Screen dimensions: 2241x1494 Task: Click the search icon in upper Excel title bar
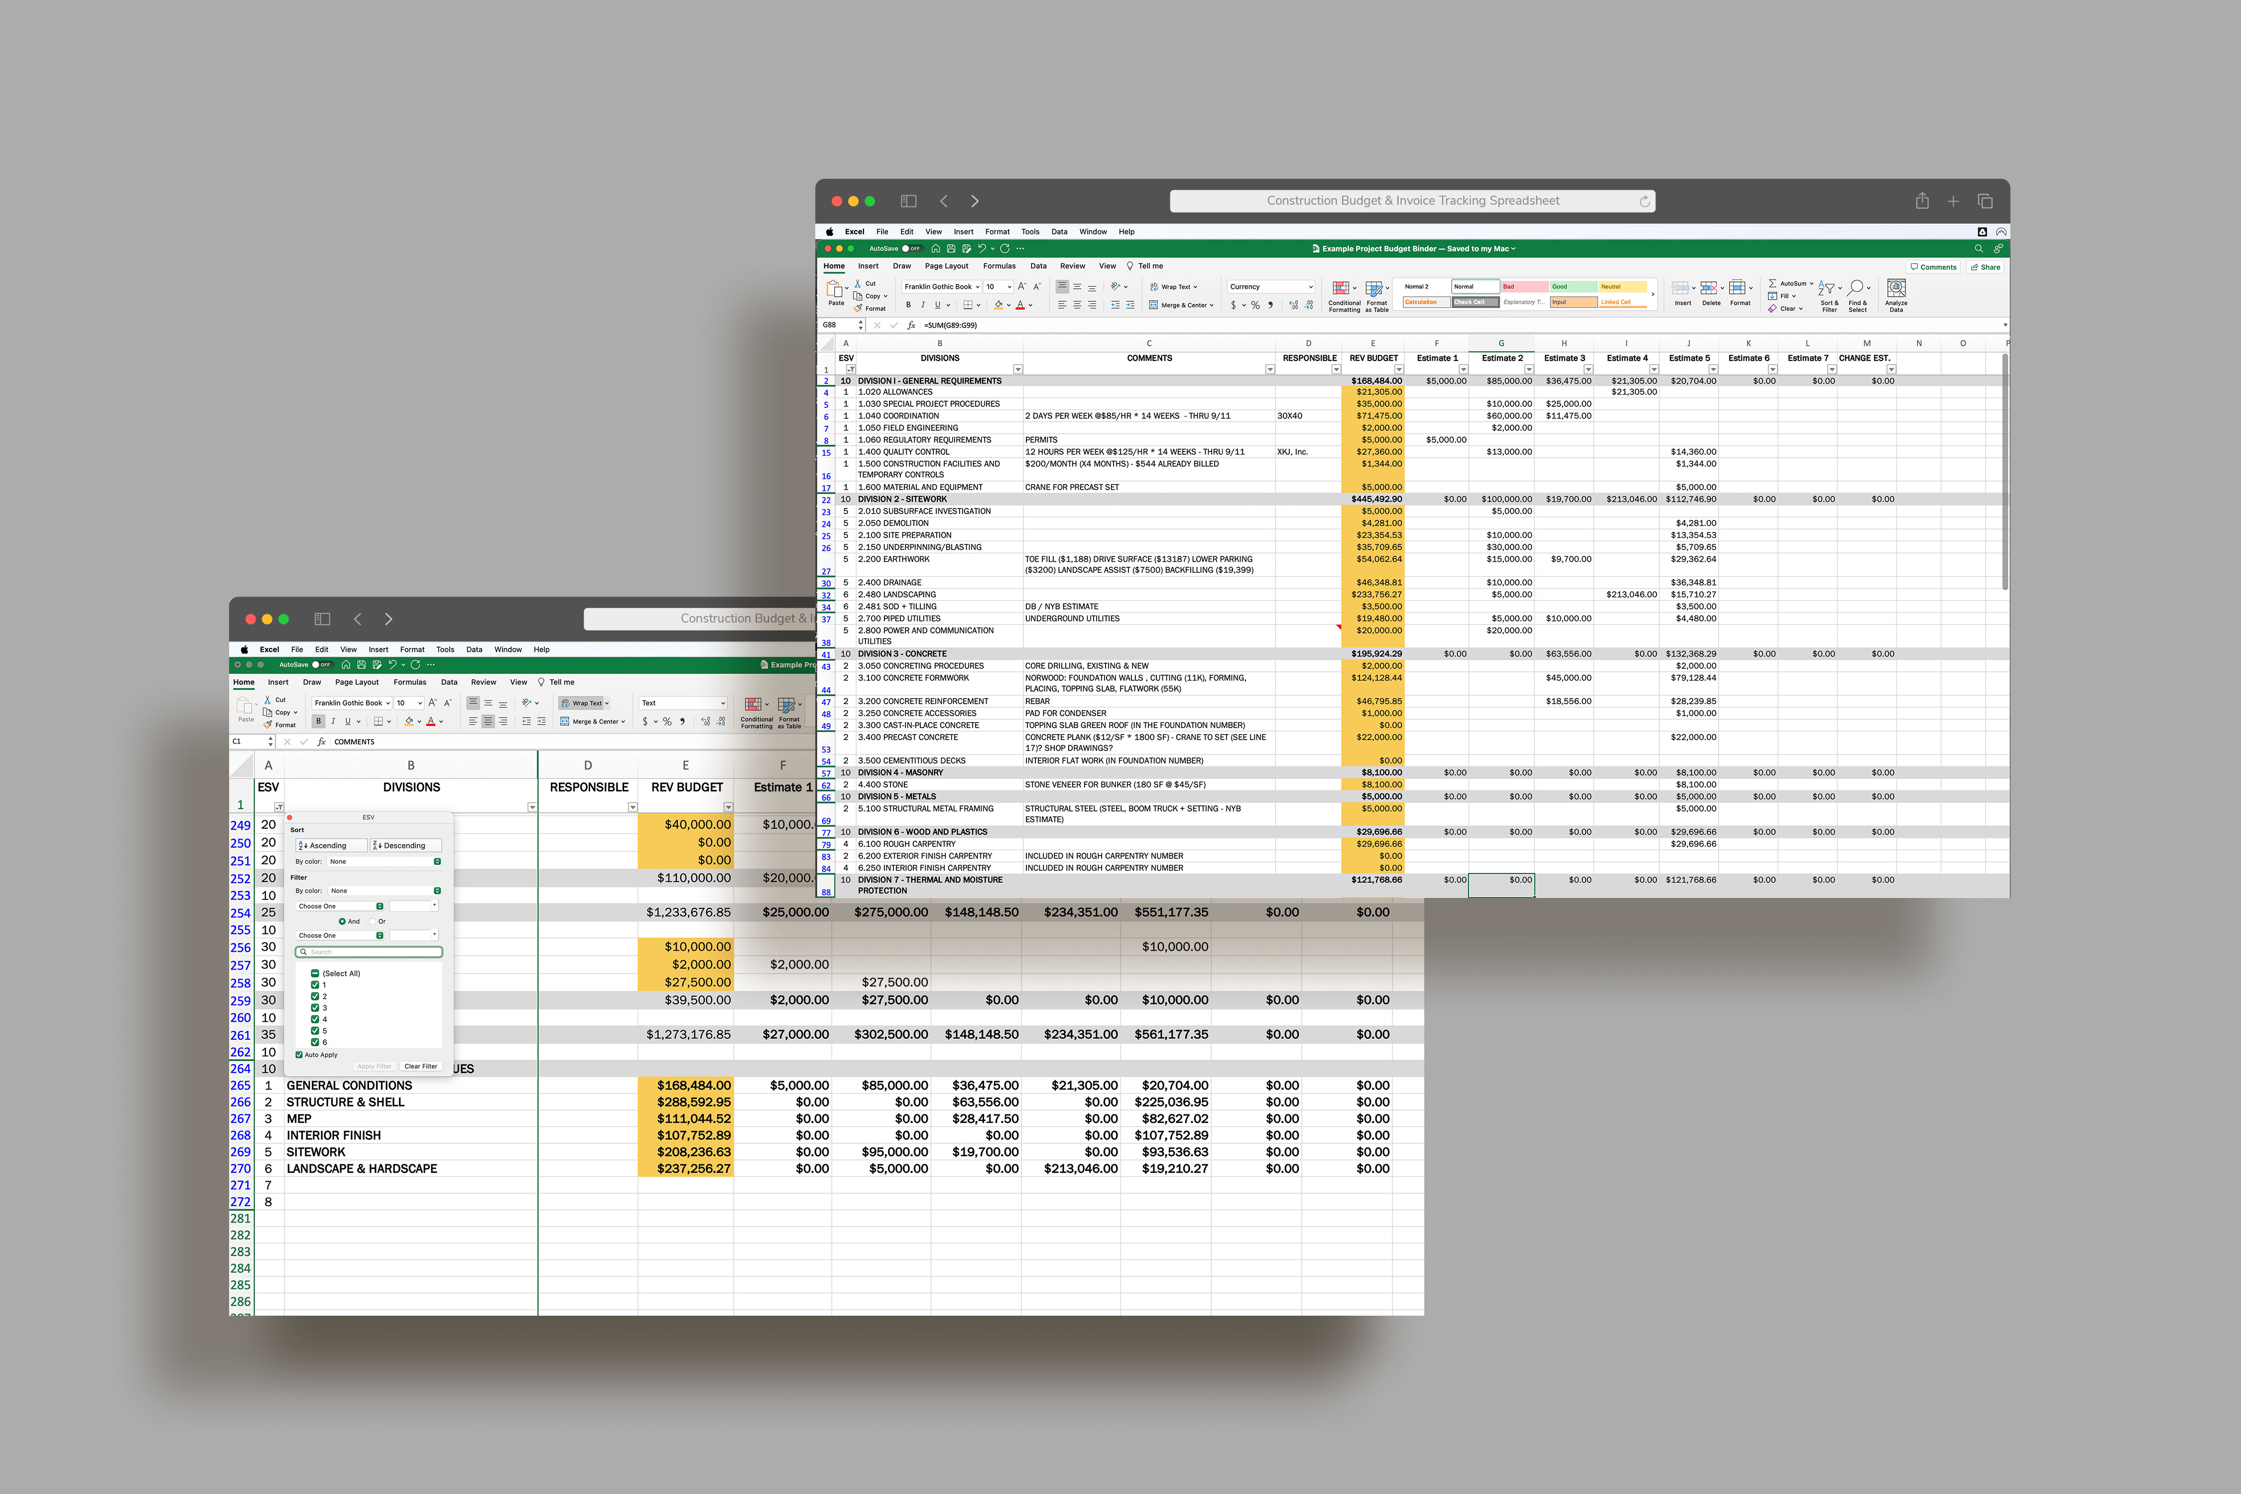tap(1979, 249)
